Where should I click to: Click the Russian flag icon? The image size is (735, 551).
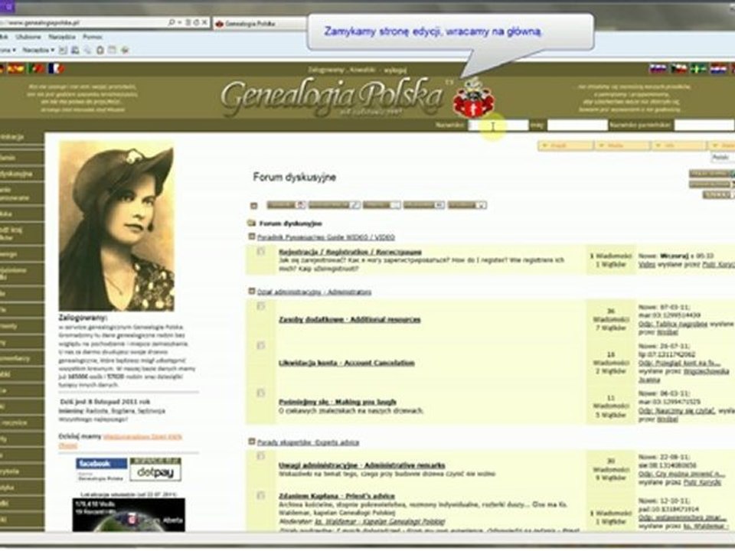pos(658,69)
